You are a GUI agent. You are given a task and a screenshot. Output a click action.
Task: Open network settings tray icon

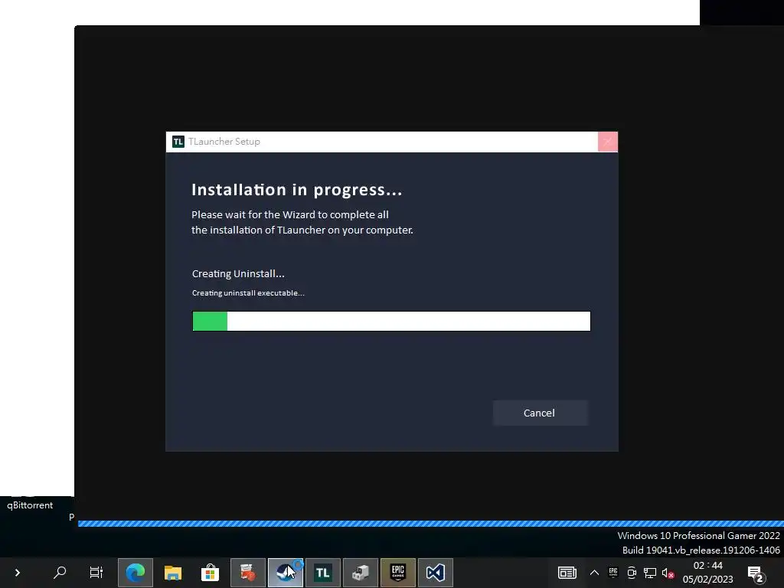[x=649, y=573]
